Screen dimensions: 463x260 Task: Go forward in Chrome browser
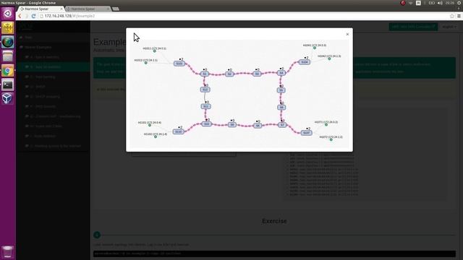point(27,16)
